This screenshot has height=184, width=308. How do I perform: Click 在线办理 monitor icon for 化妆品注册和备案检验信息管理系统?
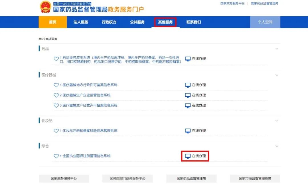(x=188, y=130)
